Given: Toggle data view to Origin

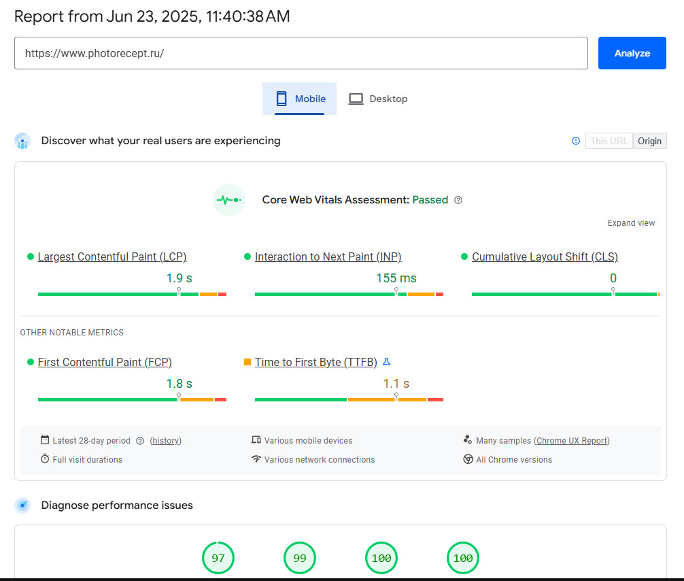Looking at the screenshot, I should click(649, 141).
